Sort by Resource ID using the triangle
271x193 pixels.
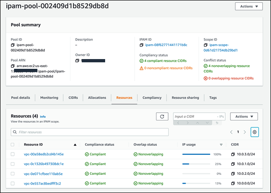click(x=75, y=145)
